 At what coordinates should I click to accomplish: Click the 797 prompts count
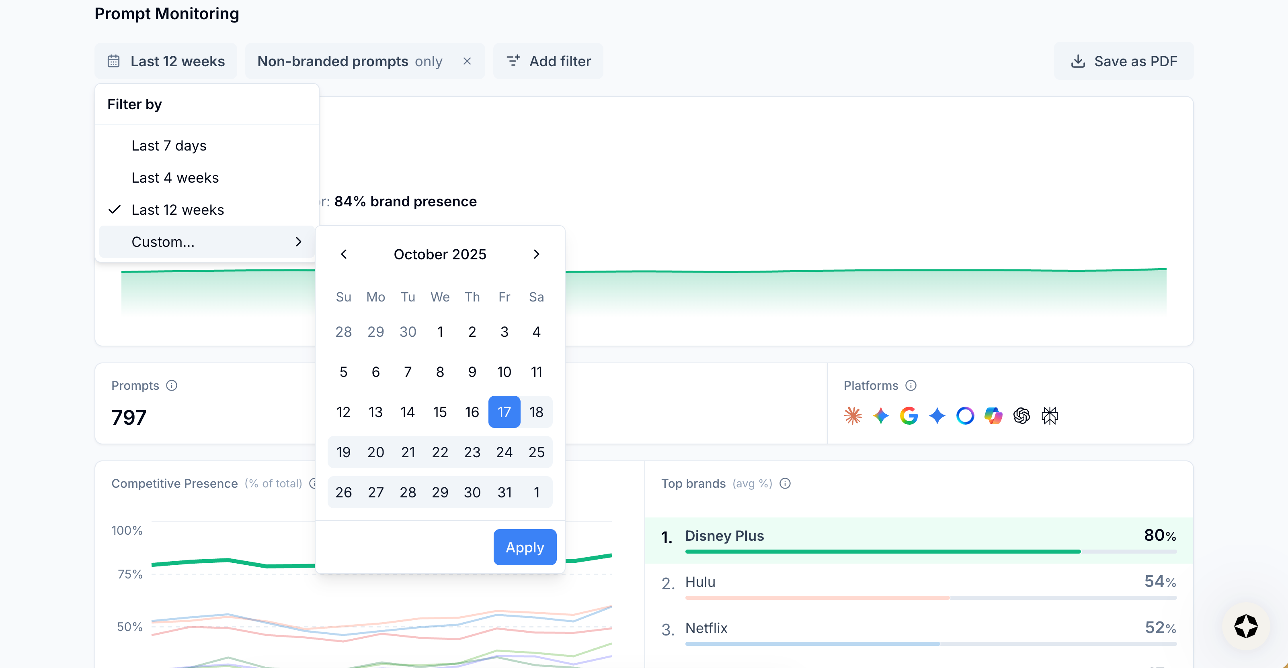pyautogui.click(x=129, y=417)
